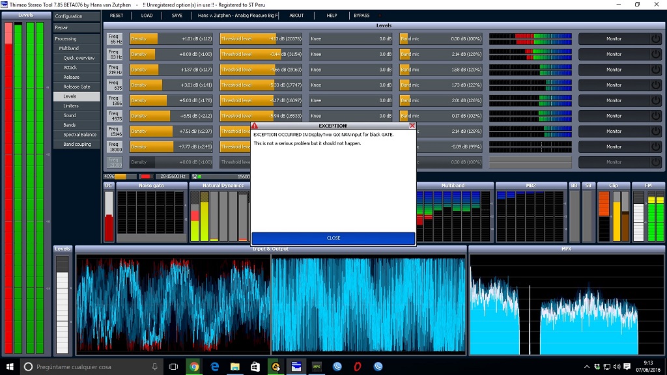Toggle the power icon on the 635 band row
The width and height of the screenshot is (667, 375).
pos(655,85)
